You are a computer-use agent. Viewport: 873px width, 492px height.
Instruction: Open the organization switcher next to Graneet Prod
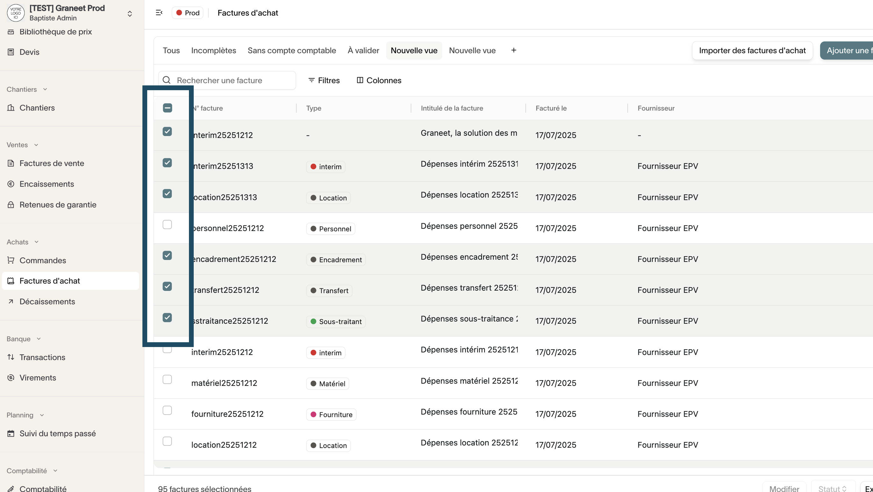(129, 14)
